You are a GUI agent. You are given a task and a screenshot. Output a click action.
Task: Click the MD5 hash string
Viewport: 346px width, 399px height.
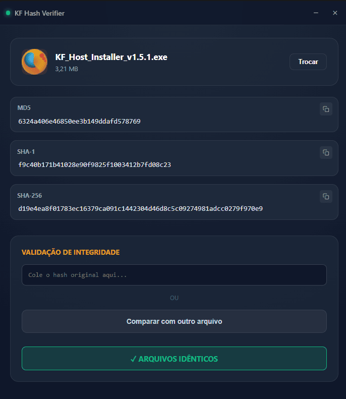pos(79,121)
